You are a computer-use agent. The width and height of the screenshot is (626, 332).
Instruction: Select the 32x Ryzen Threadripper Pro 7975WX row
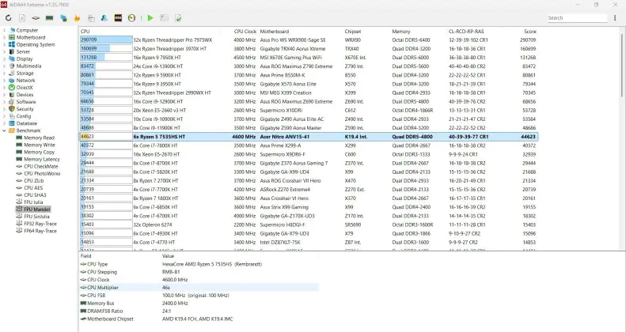pos(309,40)
